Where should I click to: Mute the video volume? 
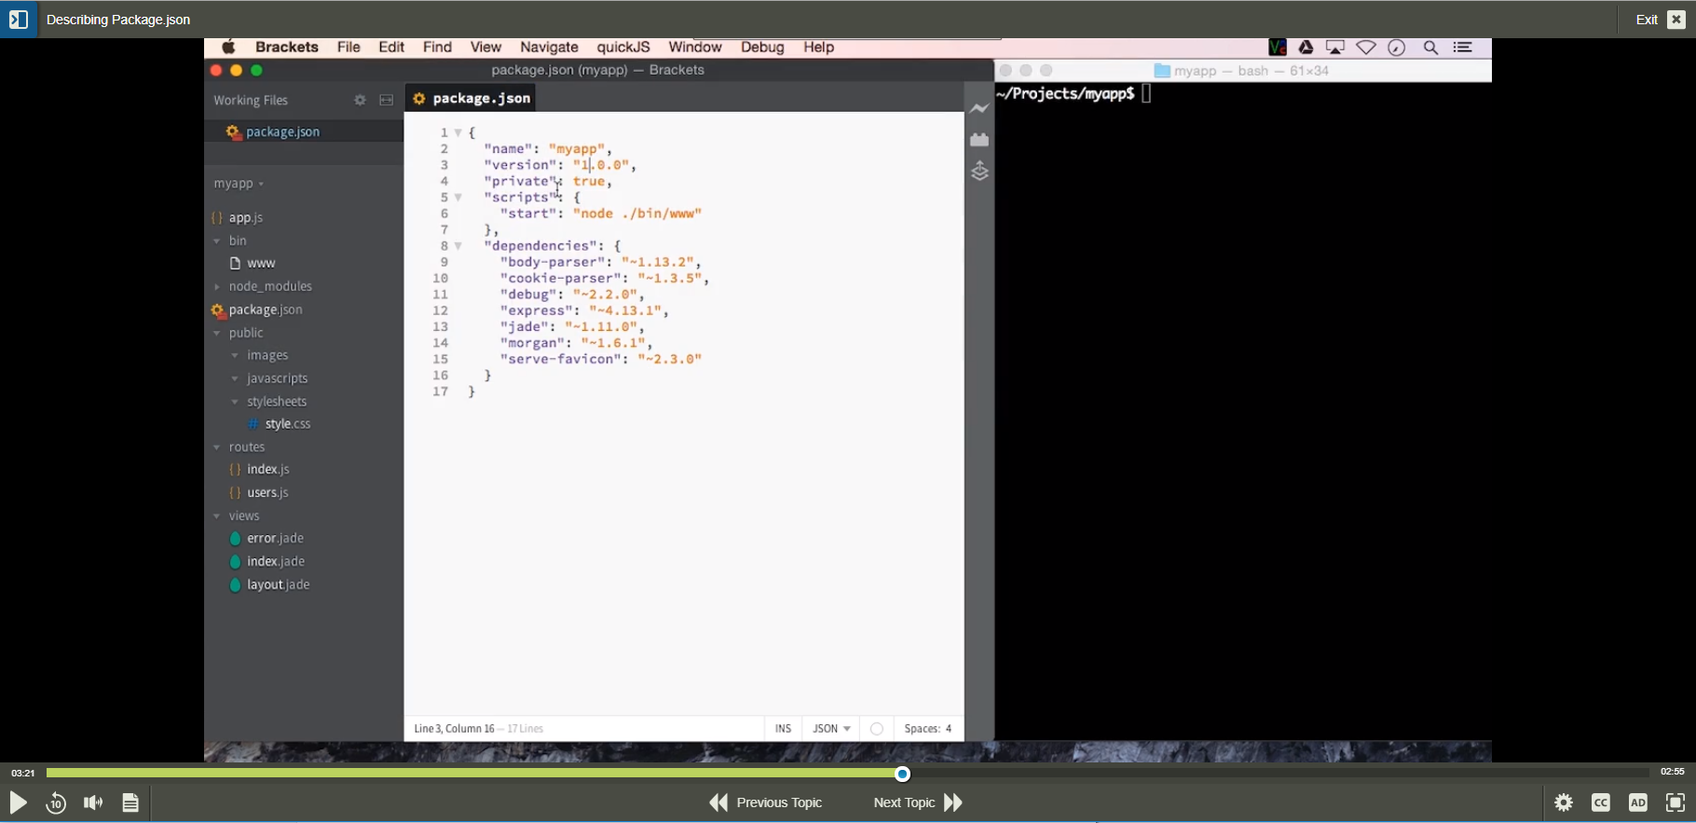[x=93, y=802]
